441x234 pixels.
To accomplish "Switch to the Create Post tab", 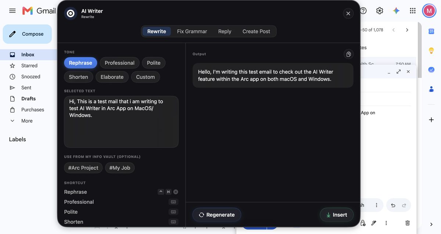I will tap(256, 31).
